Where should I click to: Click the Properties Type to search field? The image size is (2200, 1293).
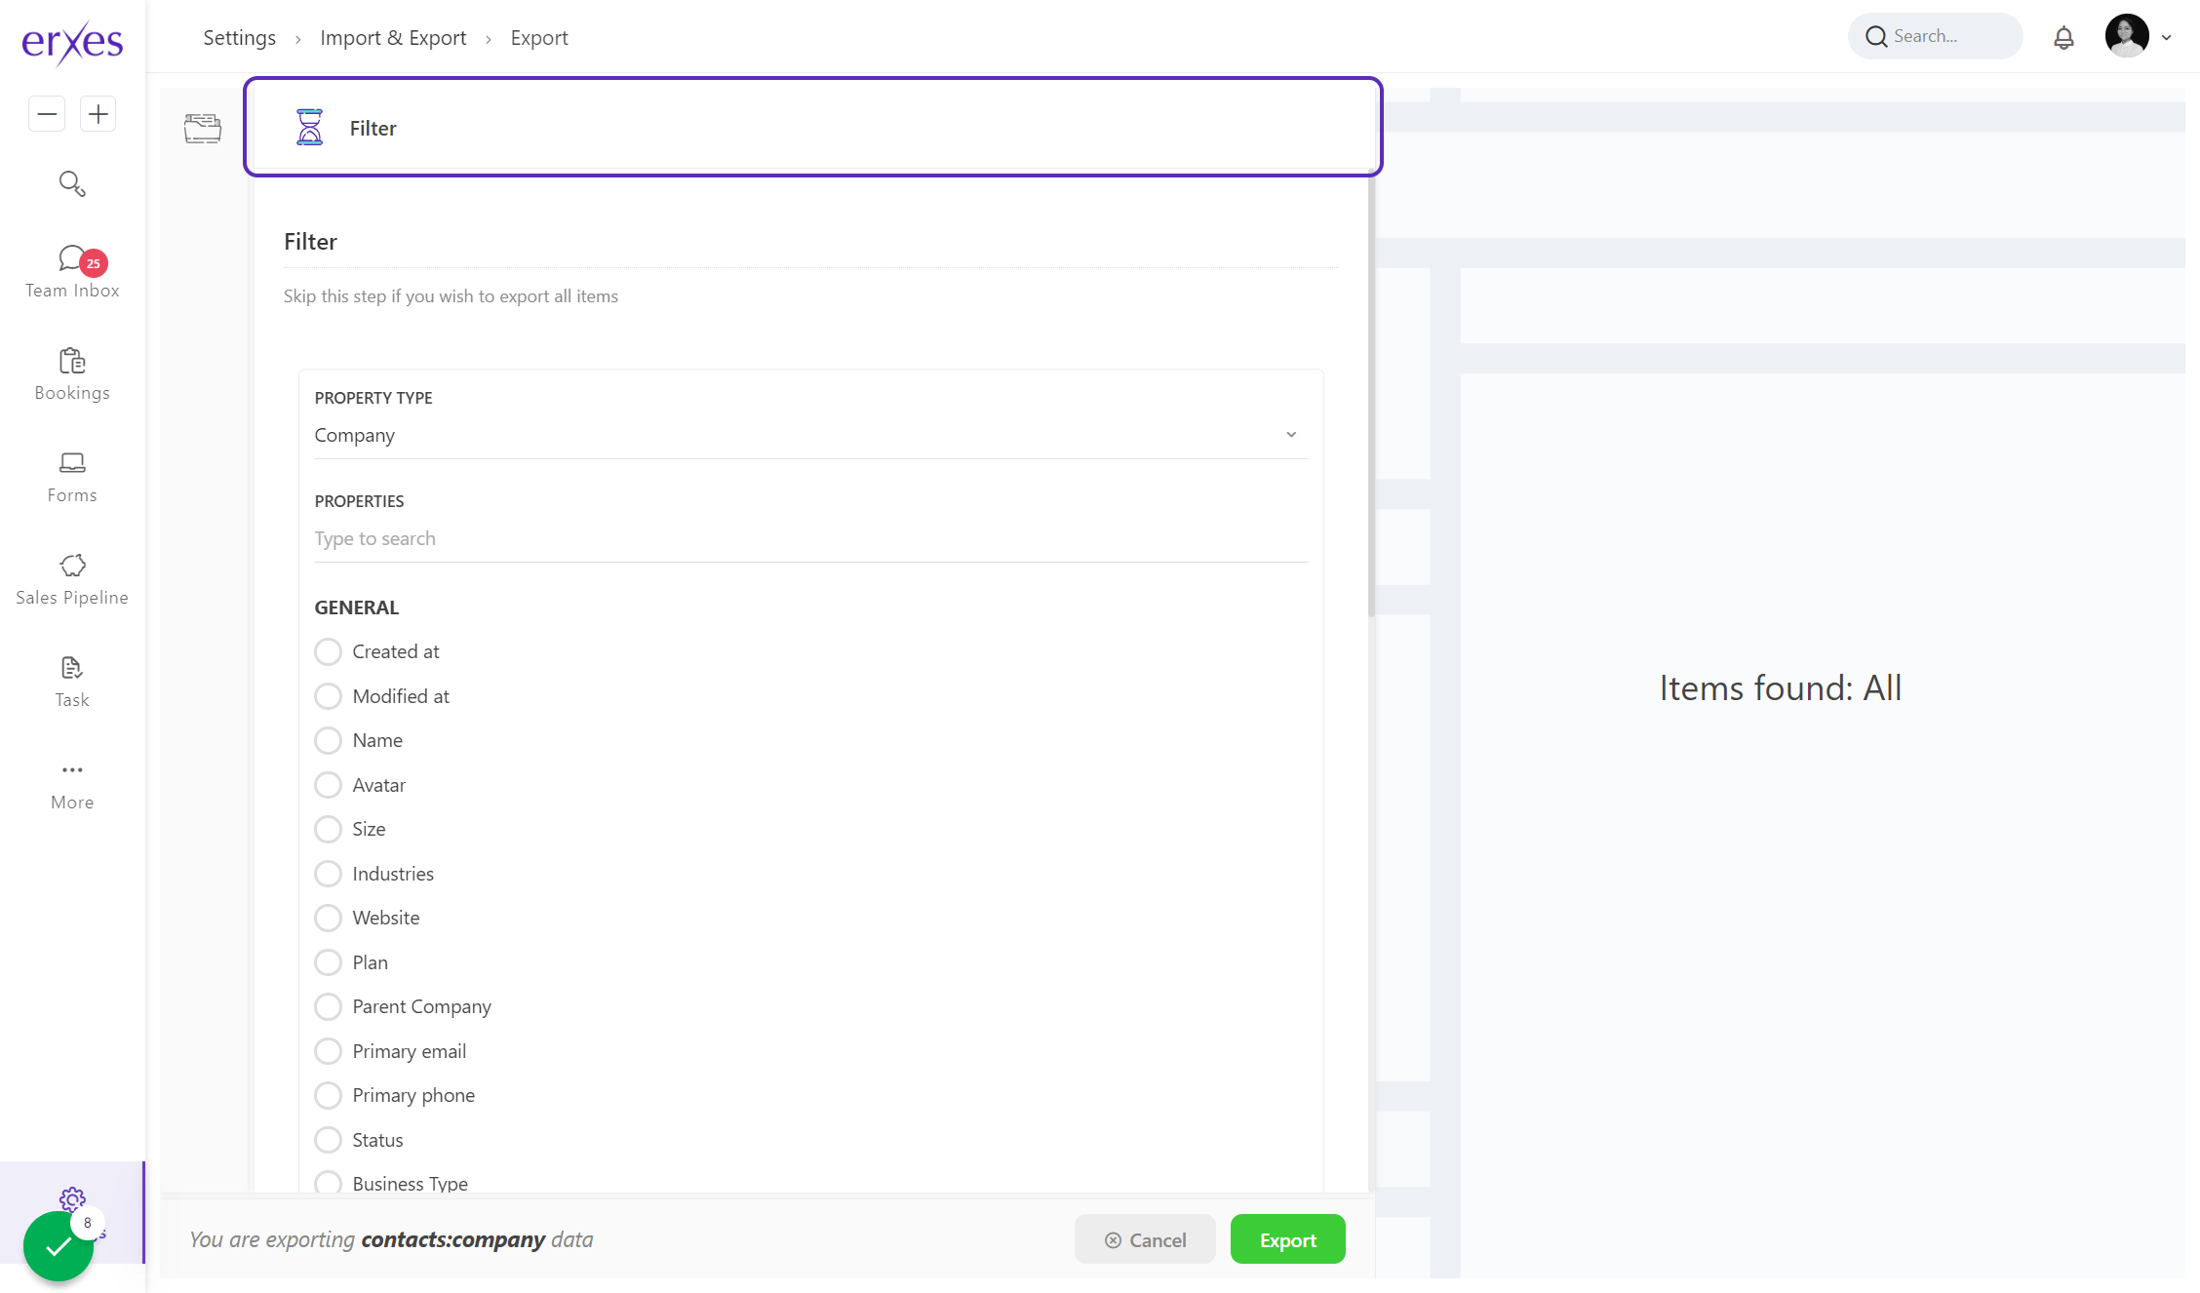tap(809, 538)
